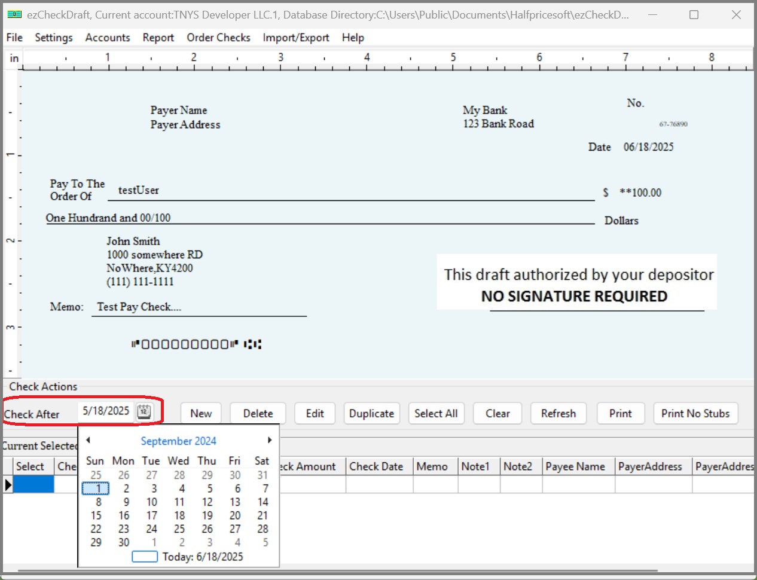Click (111) 111-1111 phone number
757x580 pixels.
tap(141, 282)
